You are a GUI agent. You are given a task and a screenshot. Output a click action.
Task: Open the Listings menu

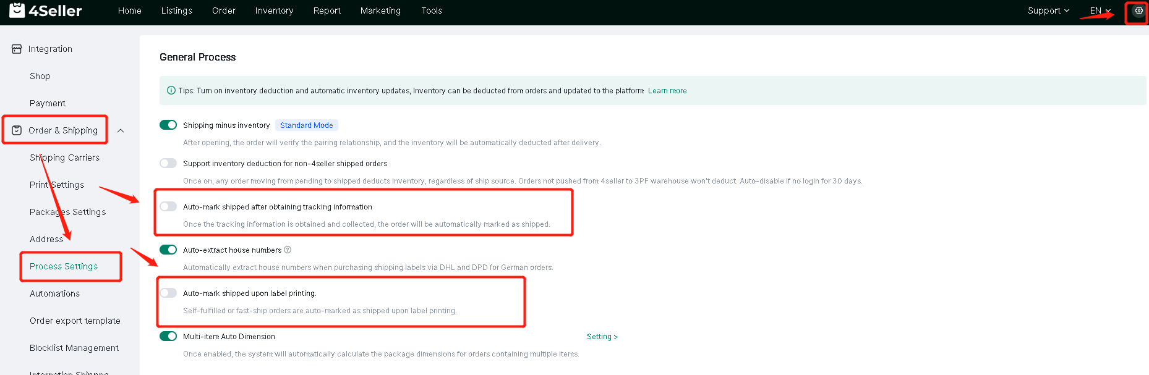coord(177,11)
